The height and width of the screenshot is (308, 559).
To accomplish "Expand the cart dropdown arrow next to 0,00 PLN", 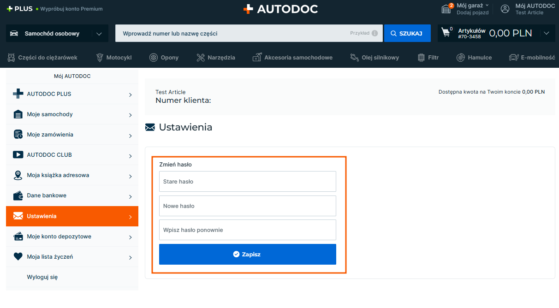I will [x=547, y=33].
